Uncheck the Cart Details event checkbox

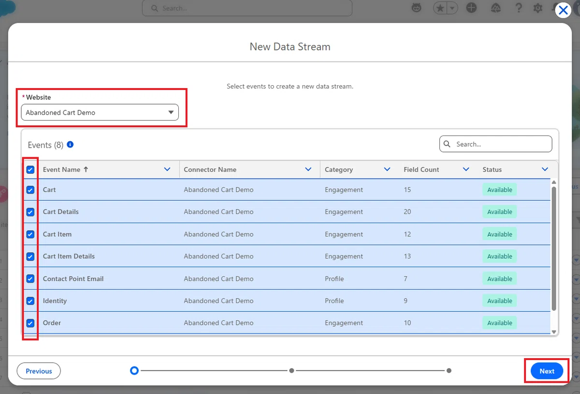click(30, 212)
